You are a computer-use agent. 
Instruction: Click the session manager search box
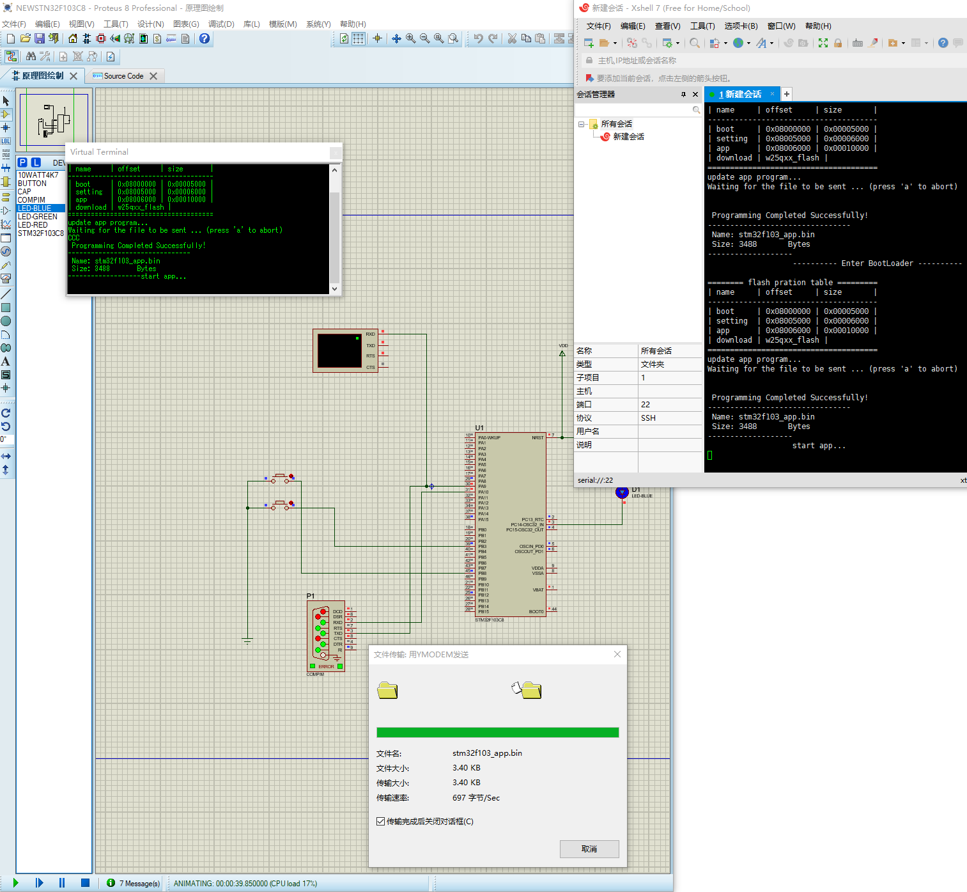pos(633,110)
